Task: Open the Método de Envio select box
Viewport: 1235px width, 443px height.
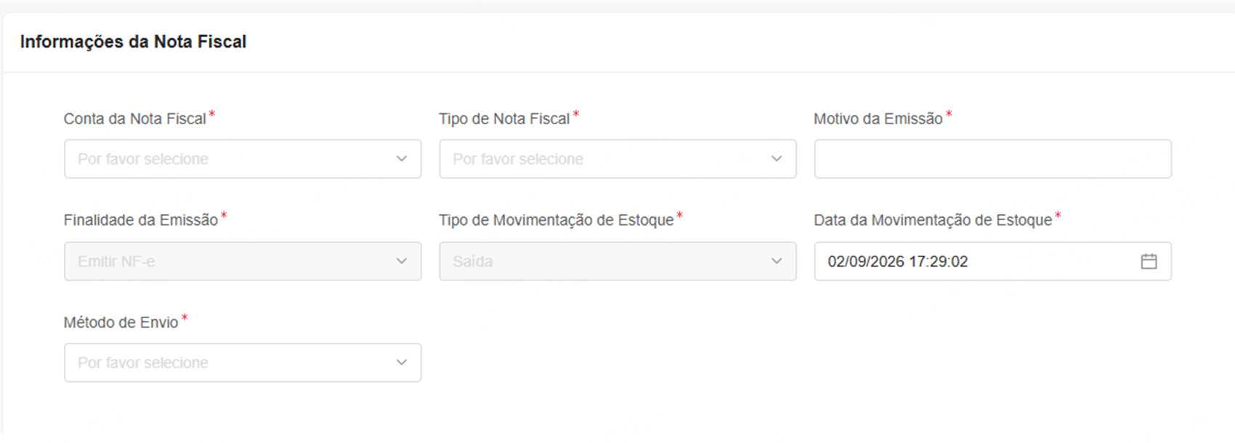Action: coord(243,362)
